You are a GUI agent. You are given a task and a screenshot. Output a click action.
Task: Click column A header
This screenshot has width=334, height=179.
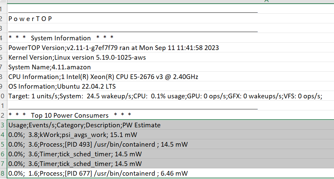click(266, 1)
